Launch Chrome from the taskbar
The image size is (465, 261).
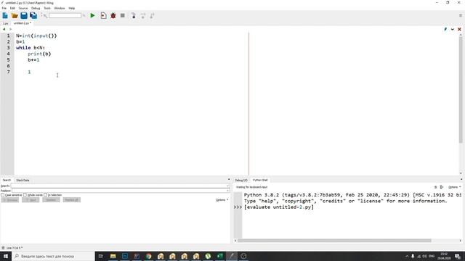coord(148,256)
